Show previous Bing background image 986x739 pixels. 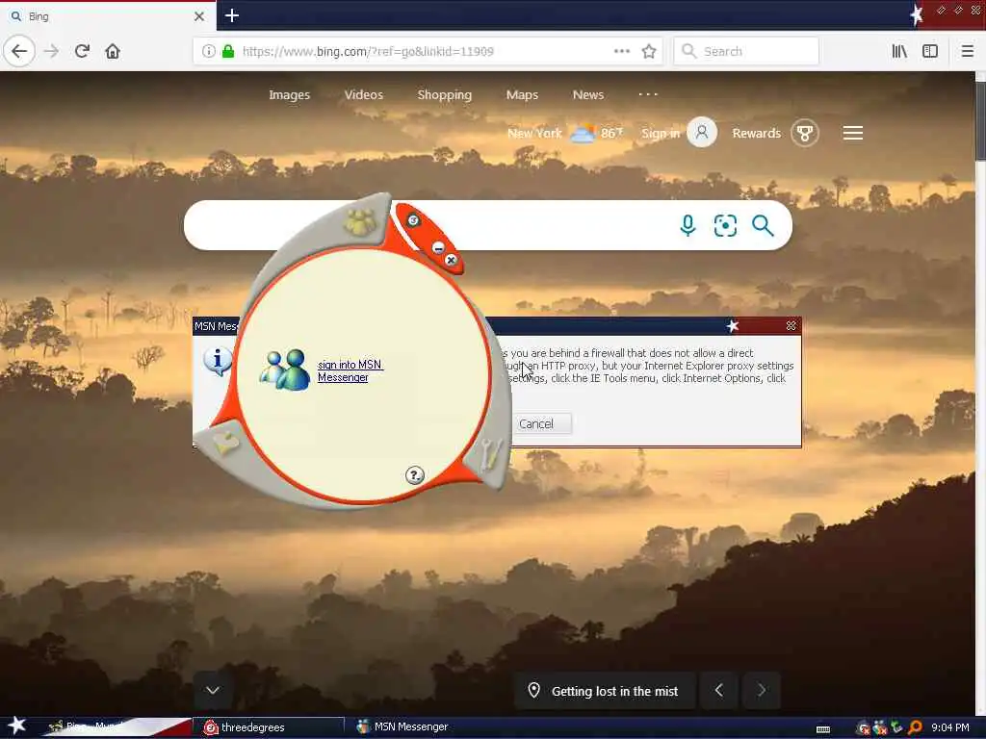coord(719,691)
